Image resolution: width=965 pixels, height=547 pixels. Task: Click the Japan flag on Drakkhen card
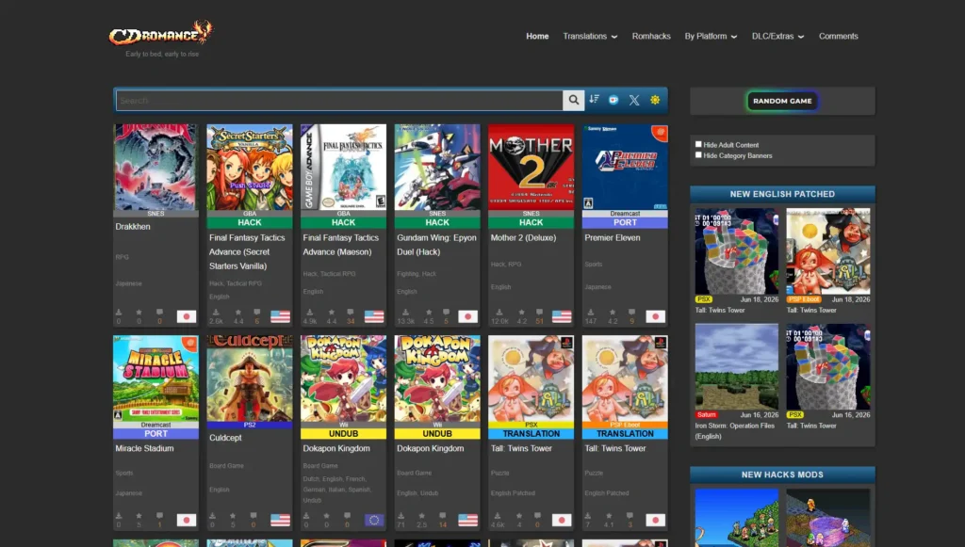[187, 316]
